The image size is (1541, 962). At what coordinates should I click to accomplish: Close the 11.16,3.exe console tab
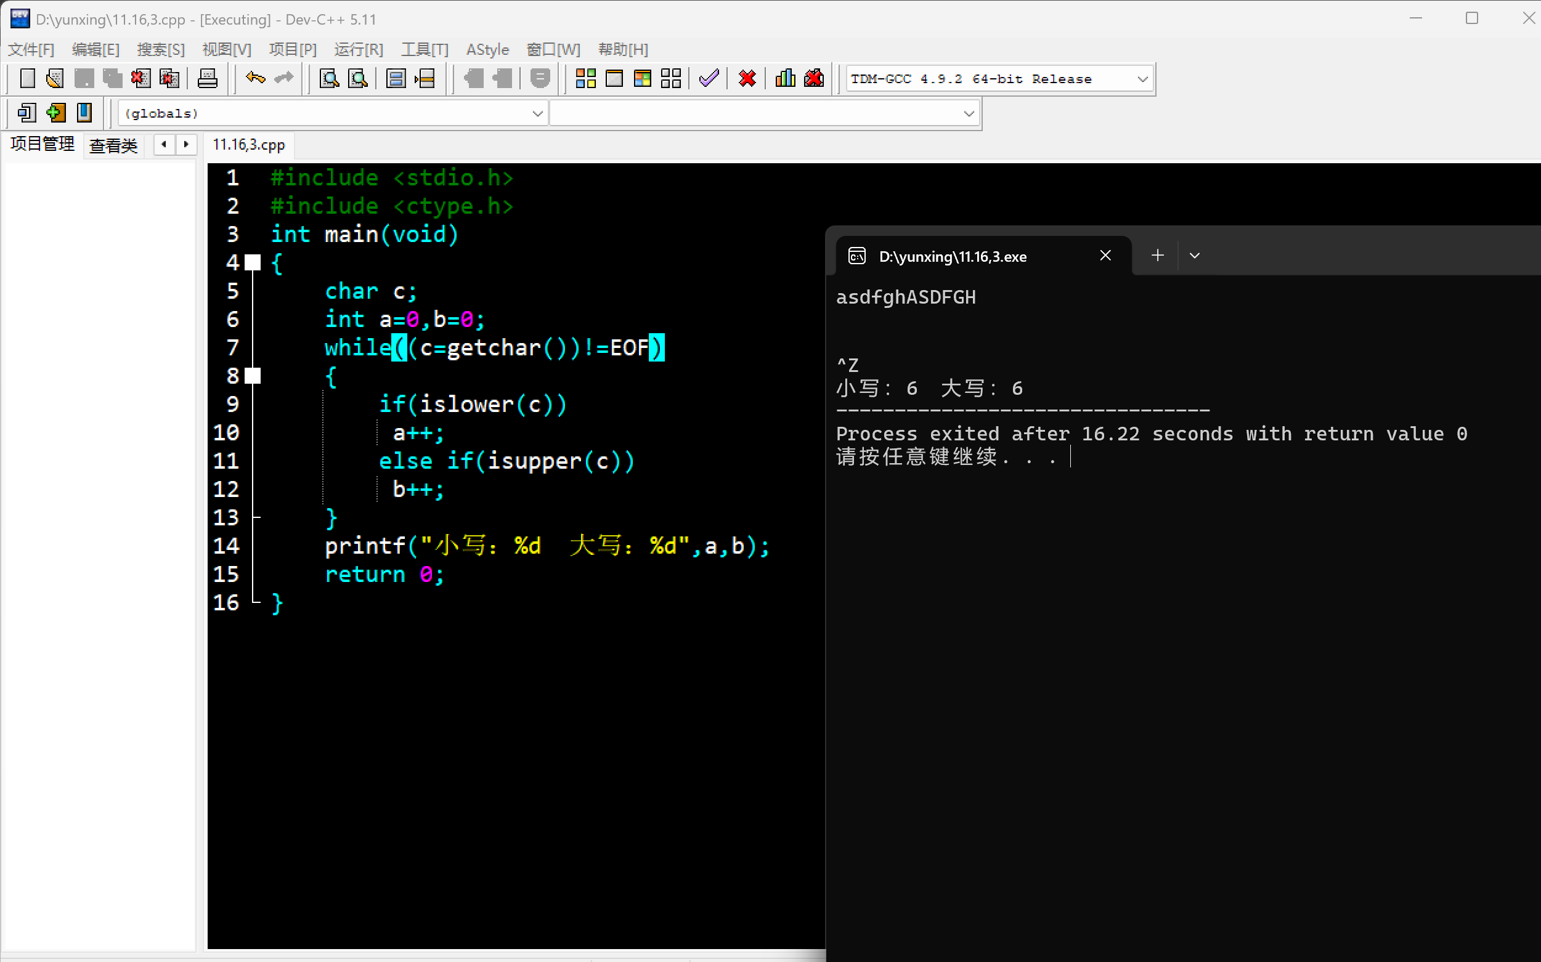1105,256
